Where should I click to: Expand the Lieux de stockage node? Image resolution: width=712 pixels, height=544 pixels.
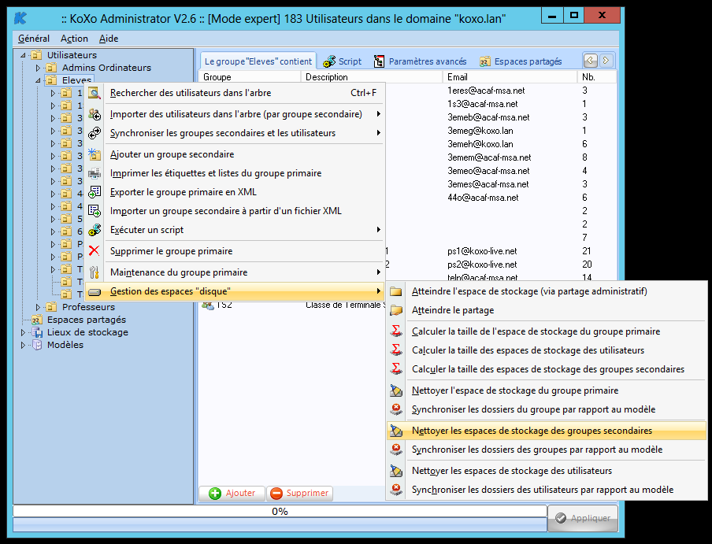(x=23, y=332)
